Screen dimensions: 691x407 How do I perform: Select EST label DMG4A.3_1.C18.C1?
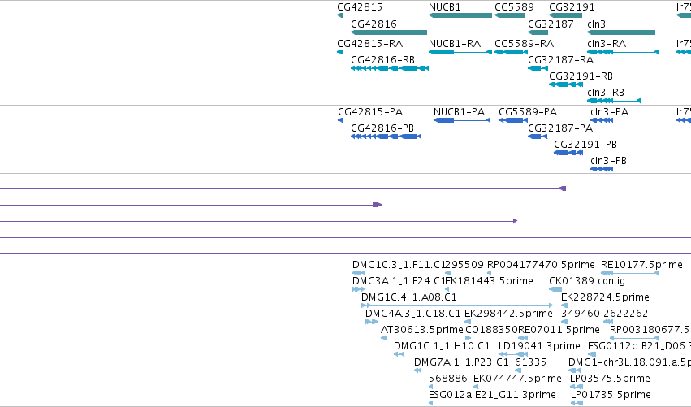click(x=413, y=314)
